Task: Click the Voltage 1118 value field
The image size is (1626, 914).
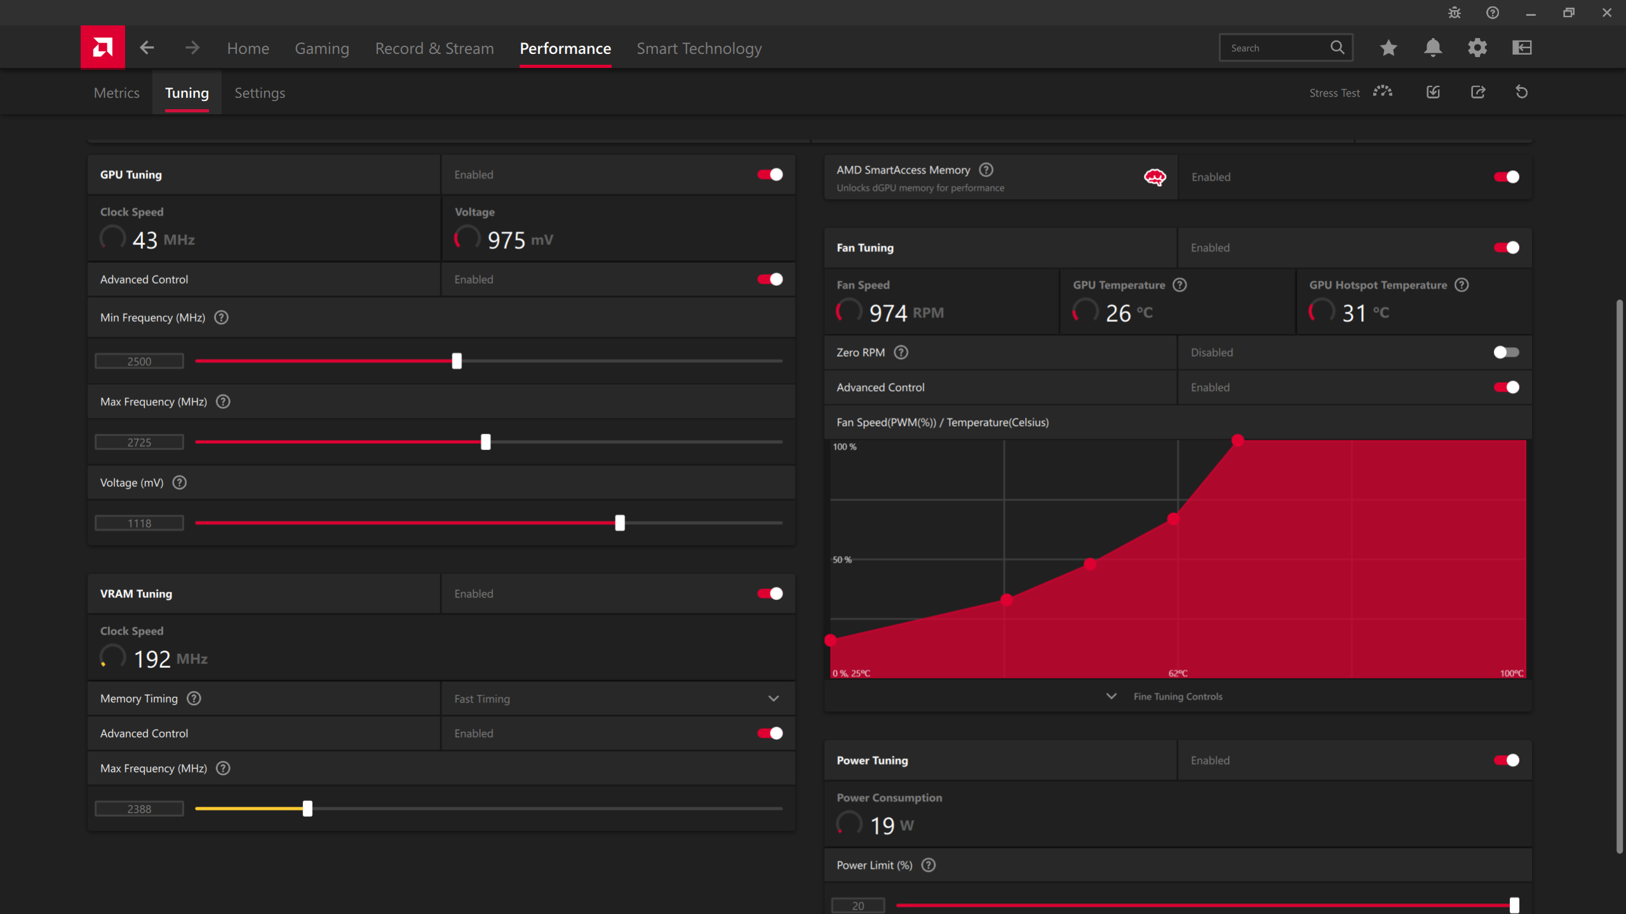Action: coord(139,523)
